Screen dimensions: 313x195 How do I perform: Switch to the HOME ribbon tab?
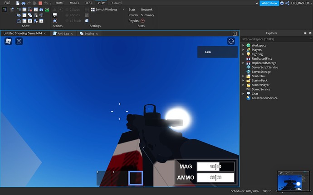[x=60, y=3]
